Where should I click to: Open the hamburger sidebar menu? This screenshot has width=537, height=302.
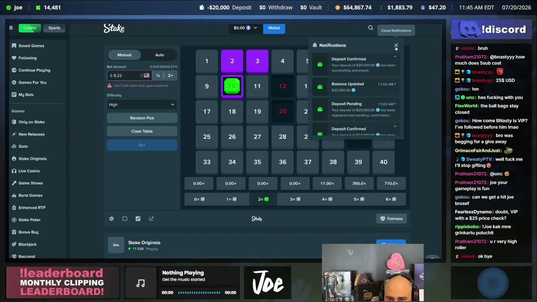point(11,28)
